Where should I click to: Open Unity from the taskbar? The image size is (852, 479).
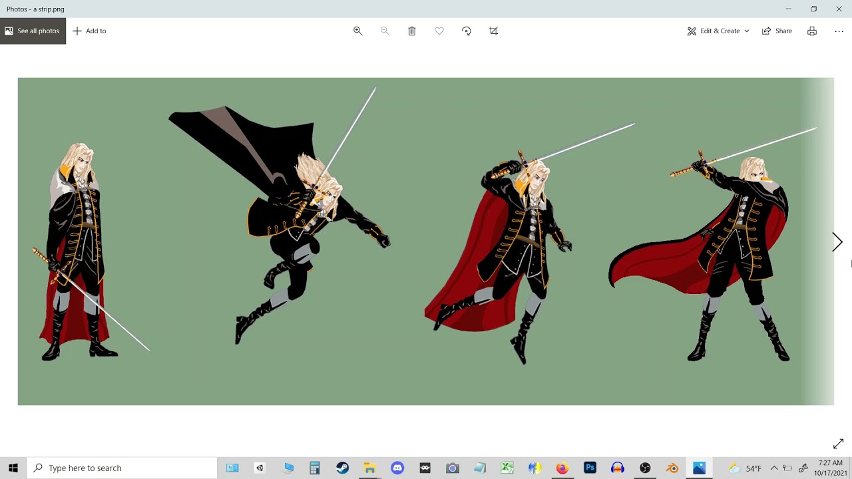click(x=260, y=468)
